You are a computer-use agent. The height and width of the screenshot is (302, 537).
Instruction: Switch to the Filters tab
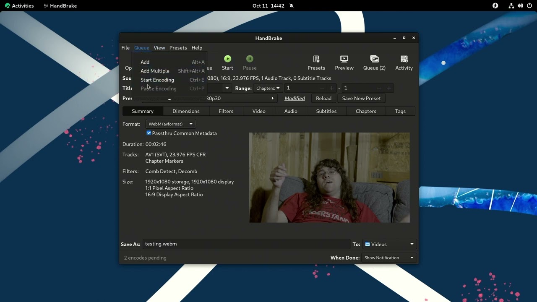point(226,111)
